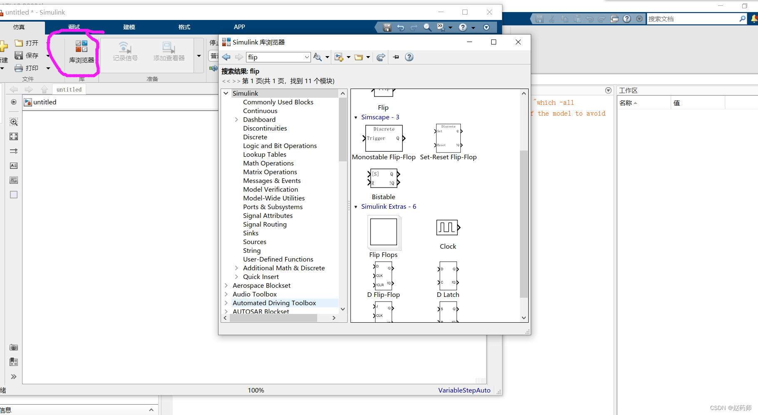Screen dimensions: 758x415
Task: Collapse the Simulink tree node
Action: click(226, 93)
